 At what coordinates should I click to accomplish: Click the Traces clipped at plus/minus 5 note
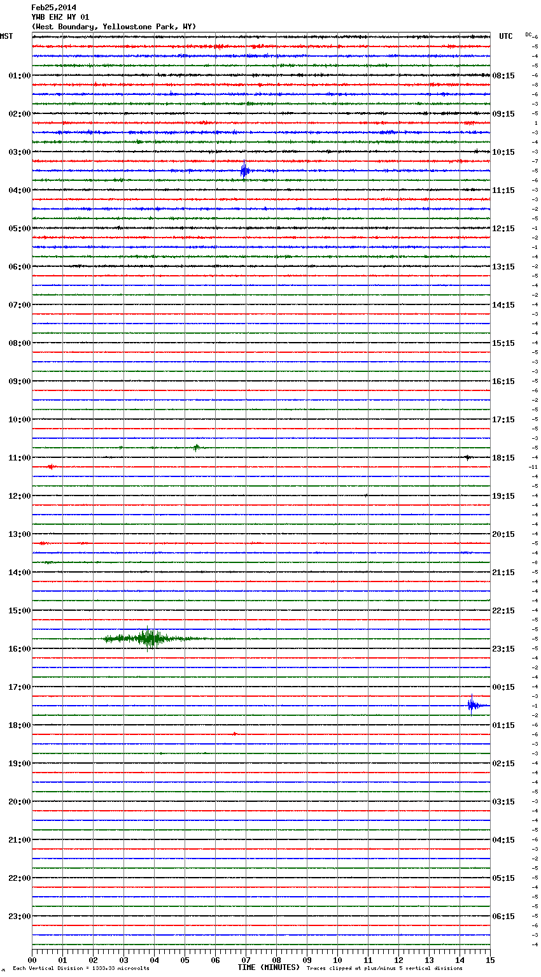pyautogui.click(x=384, y=969)
